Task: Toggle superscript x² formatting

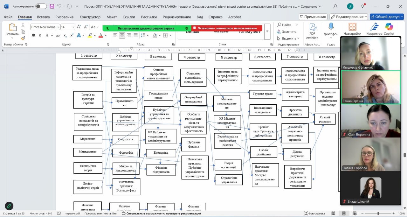Action: pos(72,35)
